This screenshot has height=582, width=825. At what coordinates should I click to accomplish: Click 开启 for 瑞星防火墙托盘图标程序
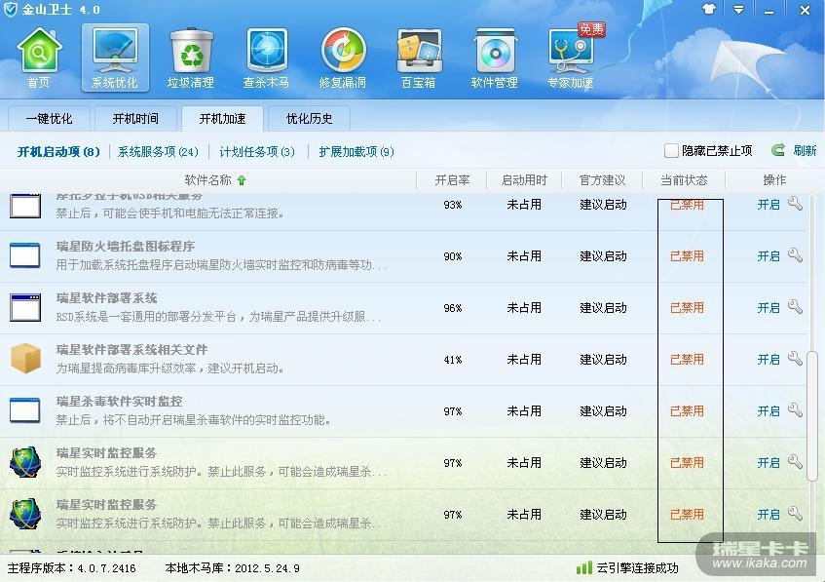[769, 256]
